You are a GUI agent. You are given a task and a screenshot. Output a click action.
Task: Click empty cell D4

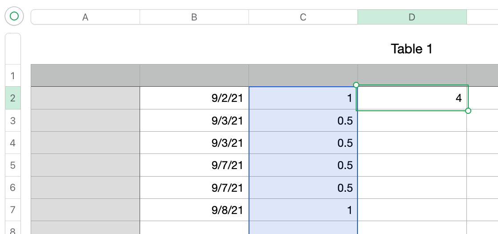412,143
